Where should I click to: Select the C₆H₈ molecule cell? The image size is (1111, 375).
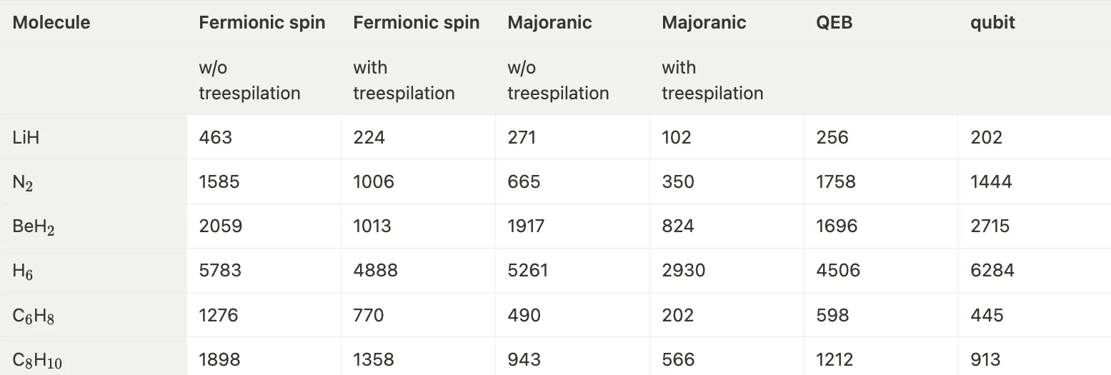pyautogui.click(x=34, y=316)
